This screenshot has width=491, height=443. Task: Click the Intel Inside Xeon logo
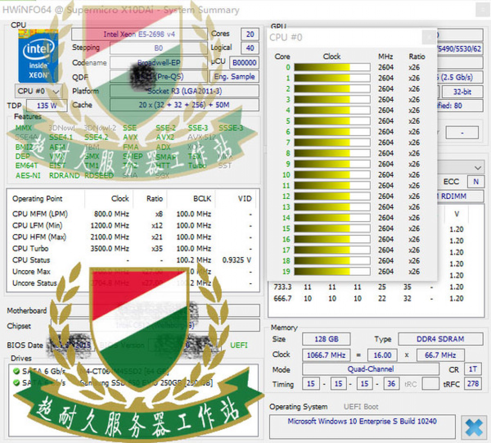coord(38,56)
